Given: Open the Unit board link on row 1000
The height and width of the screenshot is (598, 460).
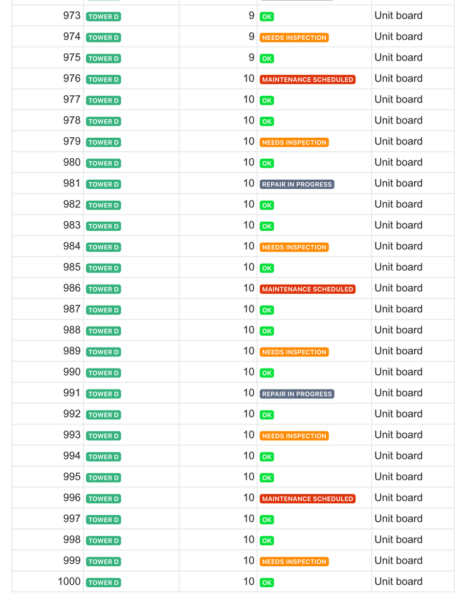Looking at the screenshot, I should point(397,581).
